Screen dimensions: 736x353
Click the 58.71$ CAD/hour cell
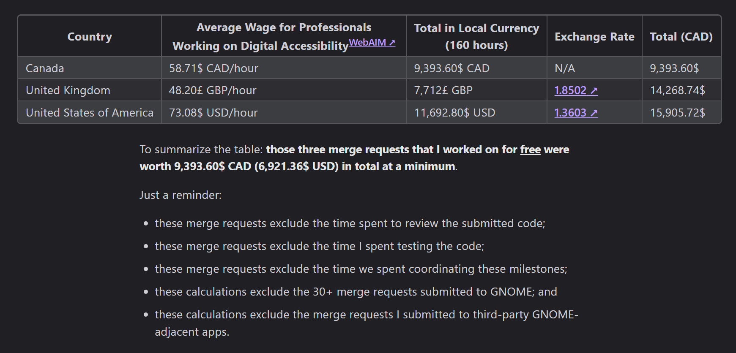[284, 68]
